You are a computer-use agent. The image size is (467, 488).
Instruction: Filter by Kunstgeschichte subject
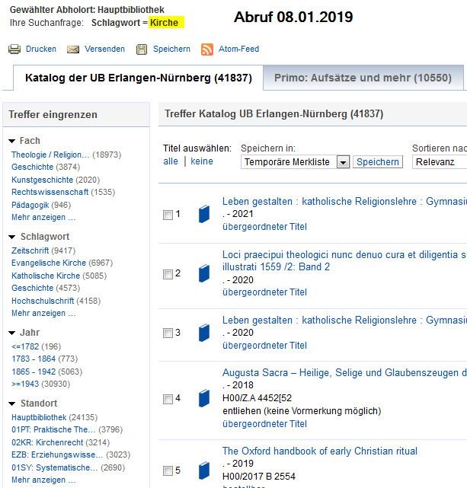pyautogui.click(x=43, y=180)
